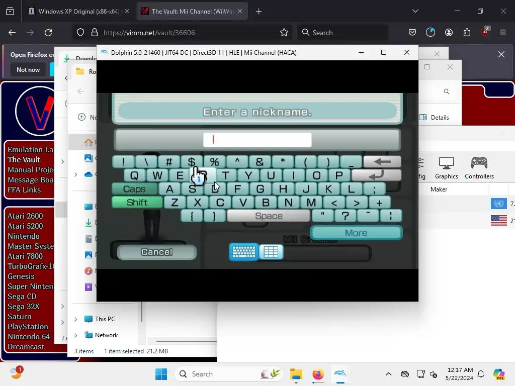Screen dimensions: 515x386
Task: Open Dolphin Controllers settings
Action: pyautogui.click(x=479, y=168)
